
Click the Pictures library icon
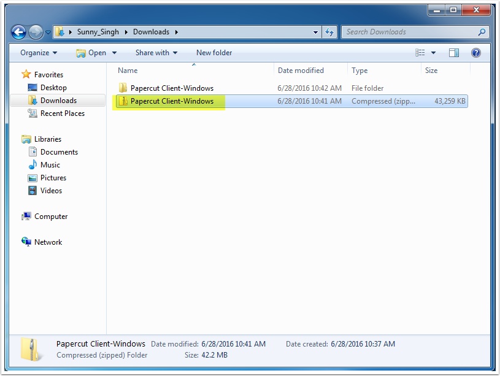pos(33,178)
